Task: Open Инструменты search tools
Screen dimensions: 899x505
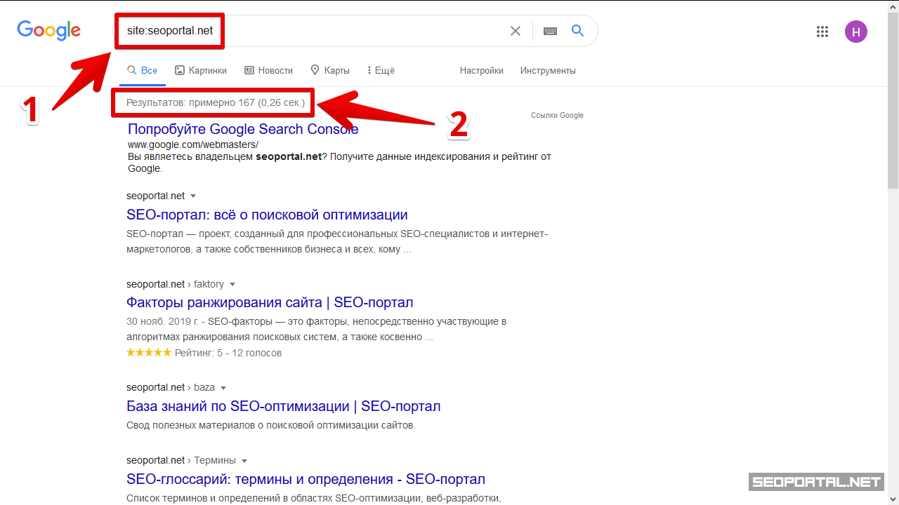Action: click(x=548, y=70)
